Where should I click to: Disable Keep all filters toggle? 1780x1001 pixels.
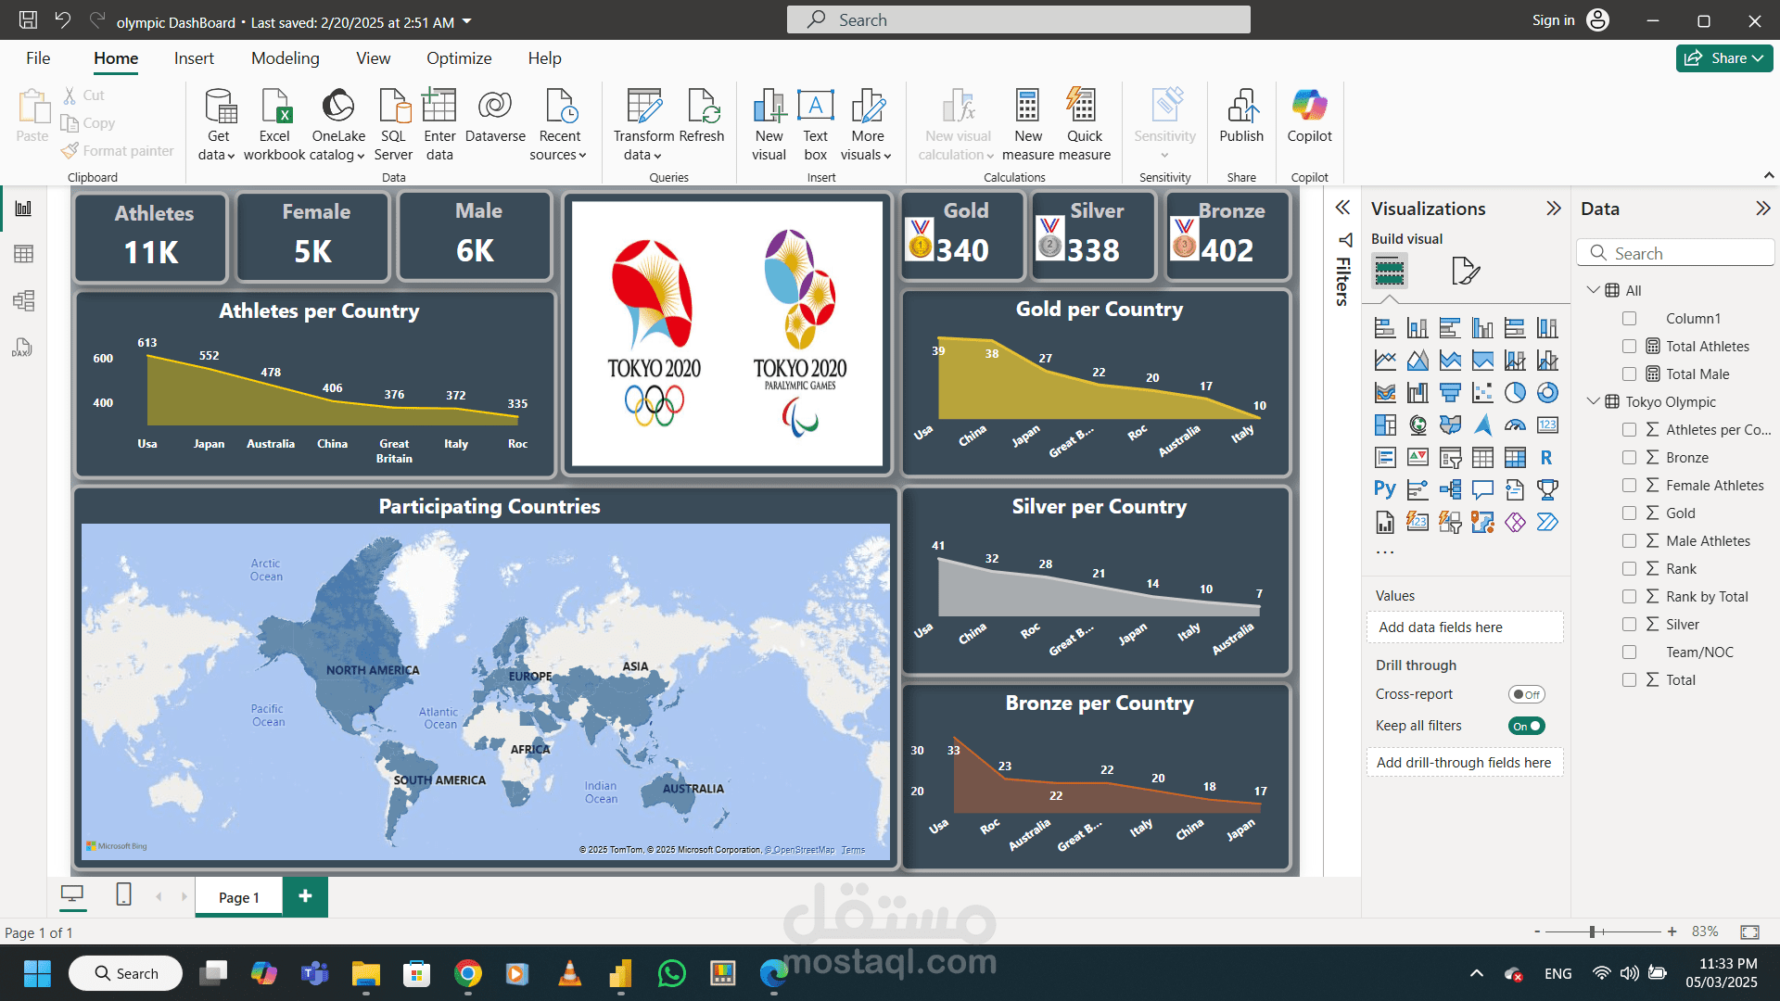click(1526, 726)
